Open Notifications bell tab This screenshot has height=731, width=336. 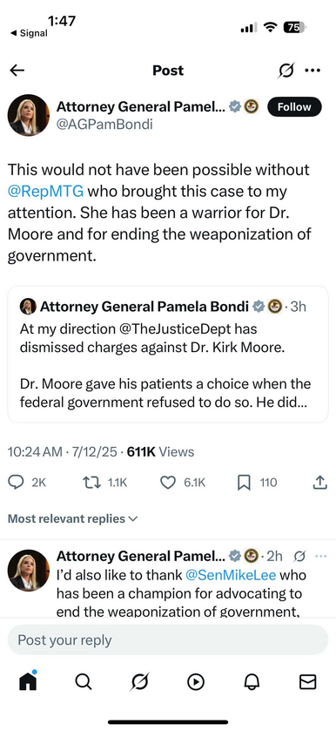click(x=252, y=681)
